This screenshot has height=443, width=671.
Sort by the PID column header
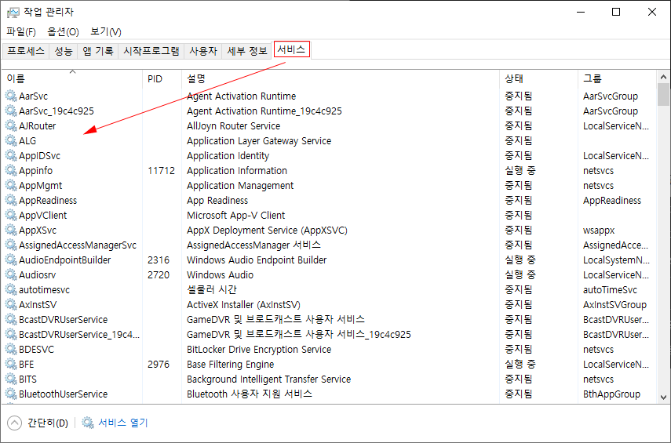[162, 78]
